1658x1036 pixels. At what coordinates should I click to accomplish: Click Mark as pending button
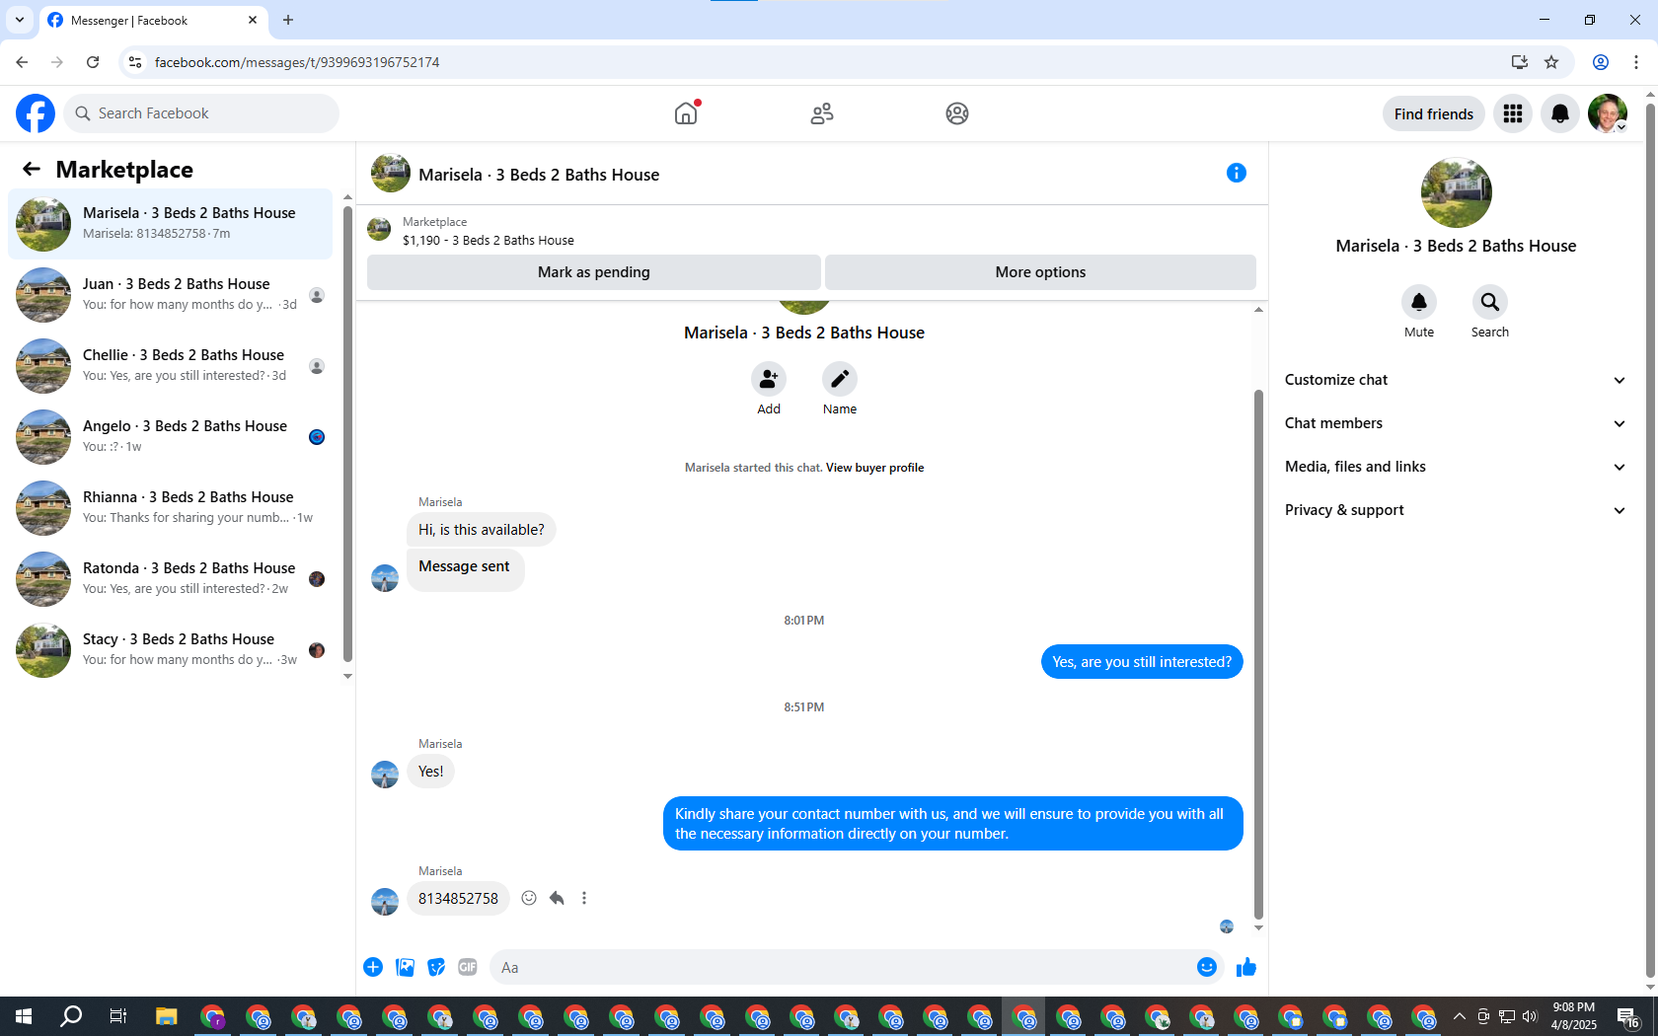594,272
